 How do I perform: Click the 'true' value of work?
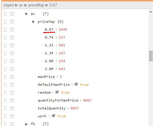click(62, 116)
